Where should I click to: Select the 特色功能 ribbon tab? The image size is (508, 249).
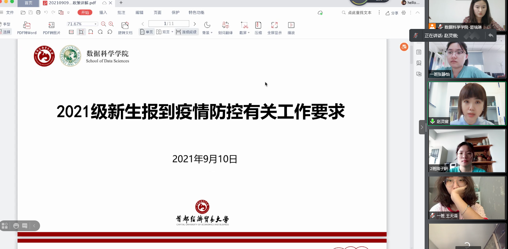(x=196, y=13)
